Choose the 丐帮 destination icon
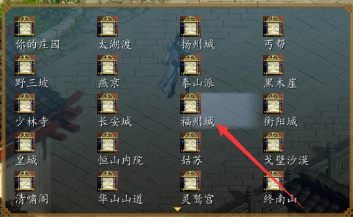 click(273, 26)
